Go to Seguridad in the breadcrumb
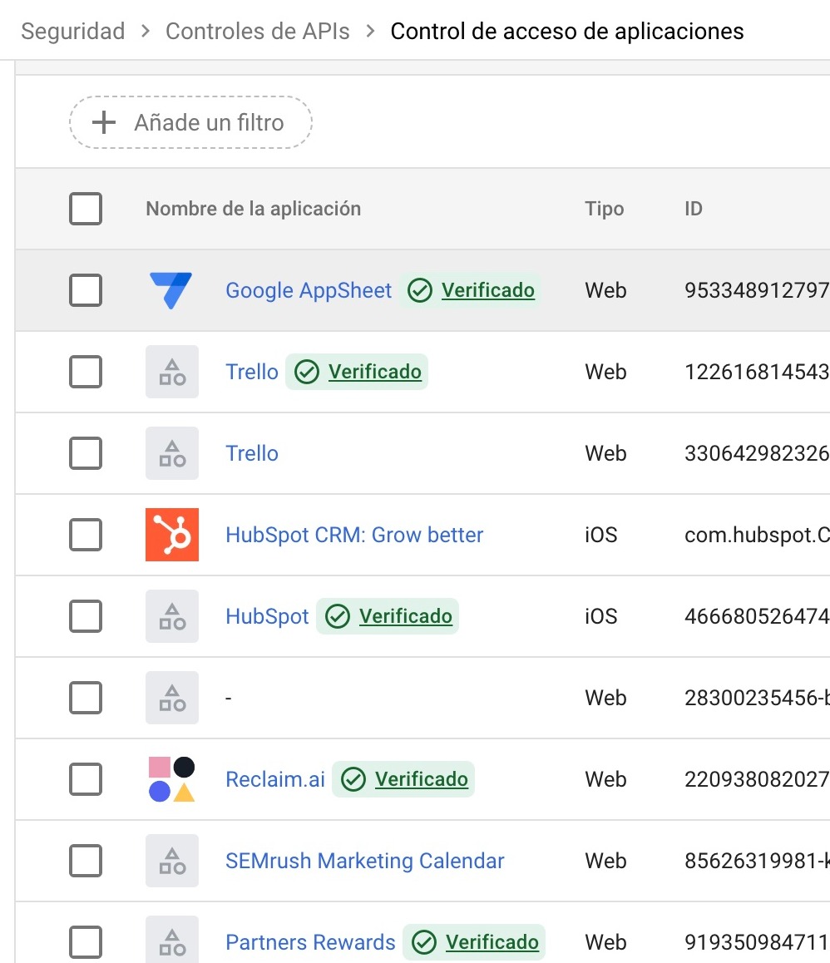This screenshot has height=963, width=830. (73, 32)
